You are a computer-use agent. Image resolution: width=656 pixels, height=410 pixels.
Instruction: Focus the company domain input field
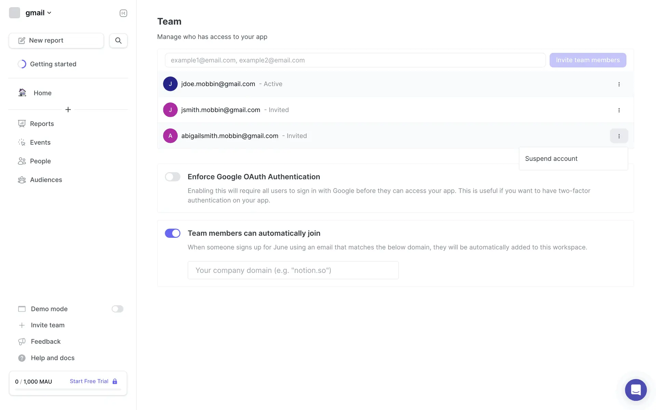[293, 270]
